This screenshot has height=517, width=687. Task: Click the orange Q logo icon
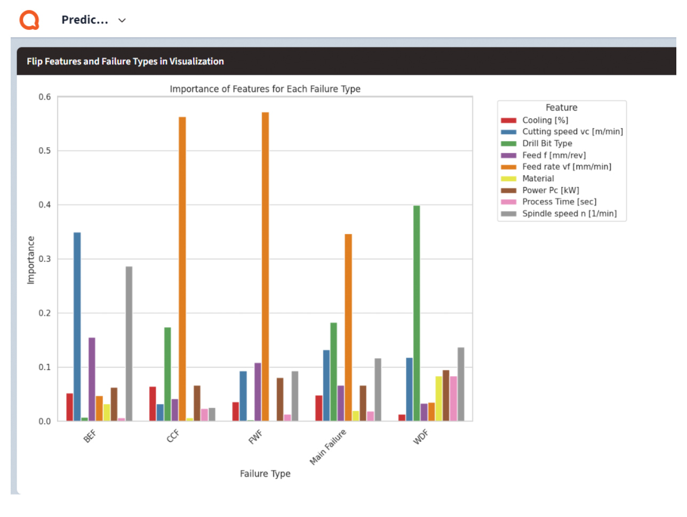pos(29,20)
